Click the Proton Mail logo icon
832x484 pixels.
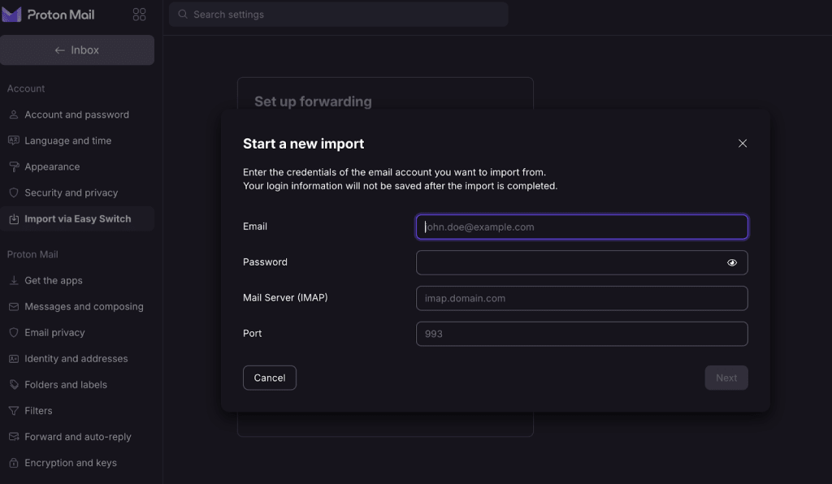coord(11,15)
